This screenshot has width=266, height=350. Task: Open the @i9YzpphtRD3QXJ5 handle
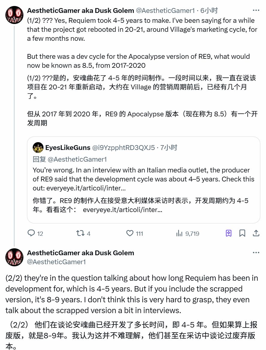pos(124,148)
